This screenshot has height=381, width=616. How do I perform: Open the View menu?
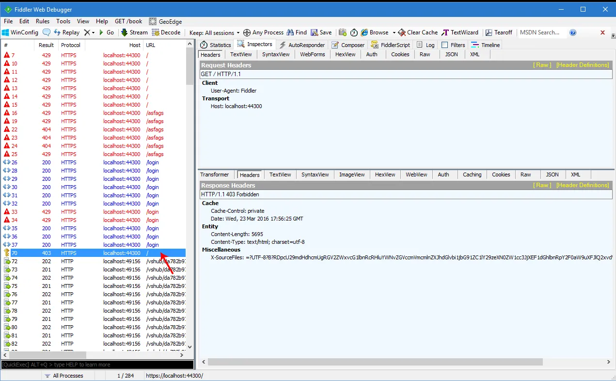coord(83,21)
